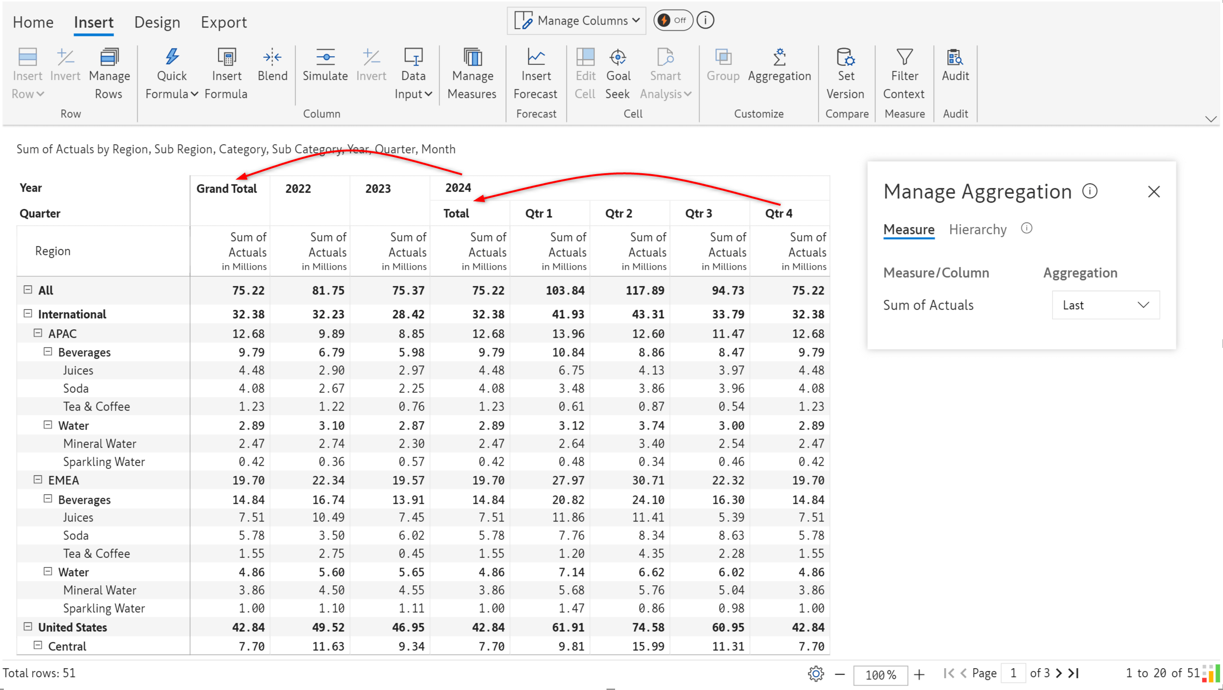Open the Last aggregation dropdown
Viewport: 1223px width, 690px height.
[x=1105, y=305]
